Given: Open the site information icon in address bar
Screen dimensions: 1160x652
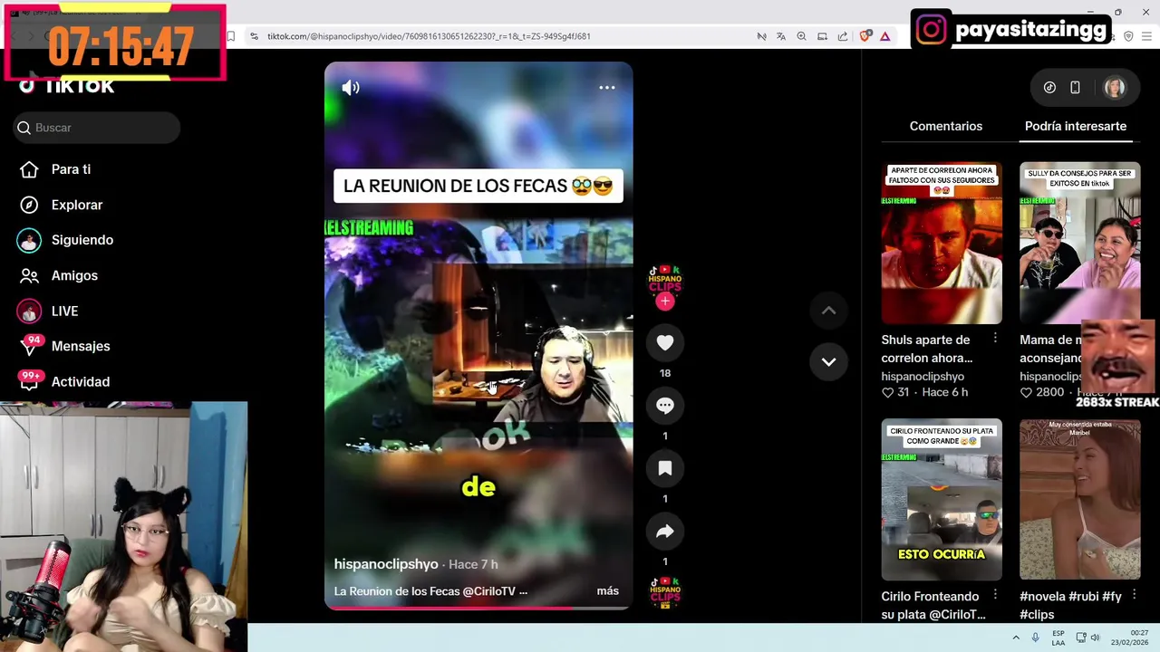Looking at the screenshot, I should point(254,36).
